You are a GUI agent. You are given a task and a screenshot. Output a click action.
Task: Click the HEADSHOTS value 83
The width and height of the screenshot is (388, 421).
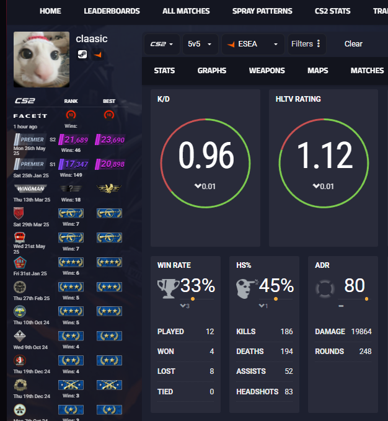[x=289, y=392]
